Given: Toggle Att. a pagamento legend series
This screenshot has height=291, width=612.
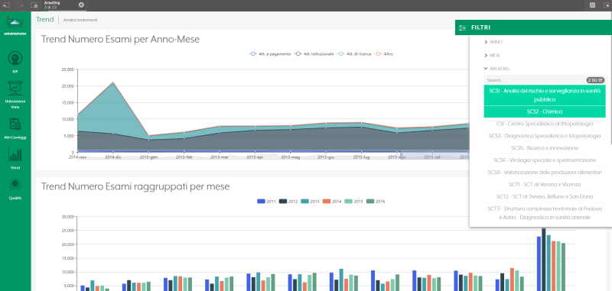Looking at the screenshot, I should (x=270, y=54).
